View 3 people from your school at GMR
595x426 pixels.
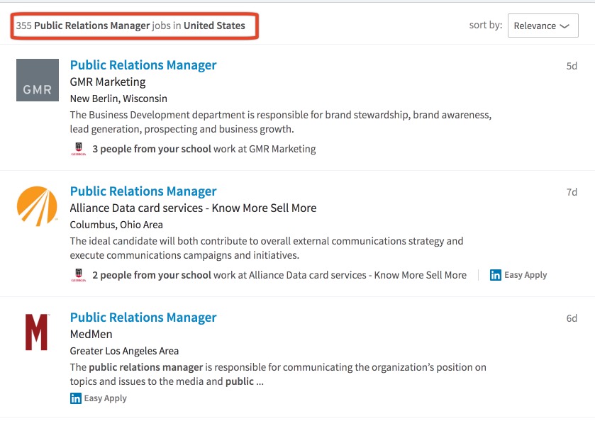click(x=152, y=150)
